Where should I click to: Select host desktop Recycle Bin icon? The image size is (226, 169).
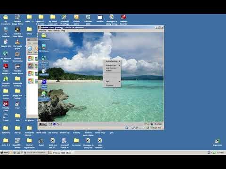(x=6, y=43)
